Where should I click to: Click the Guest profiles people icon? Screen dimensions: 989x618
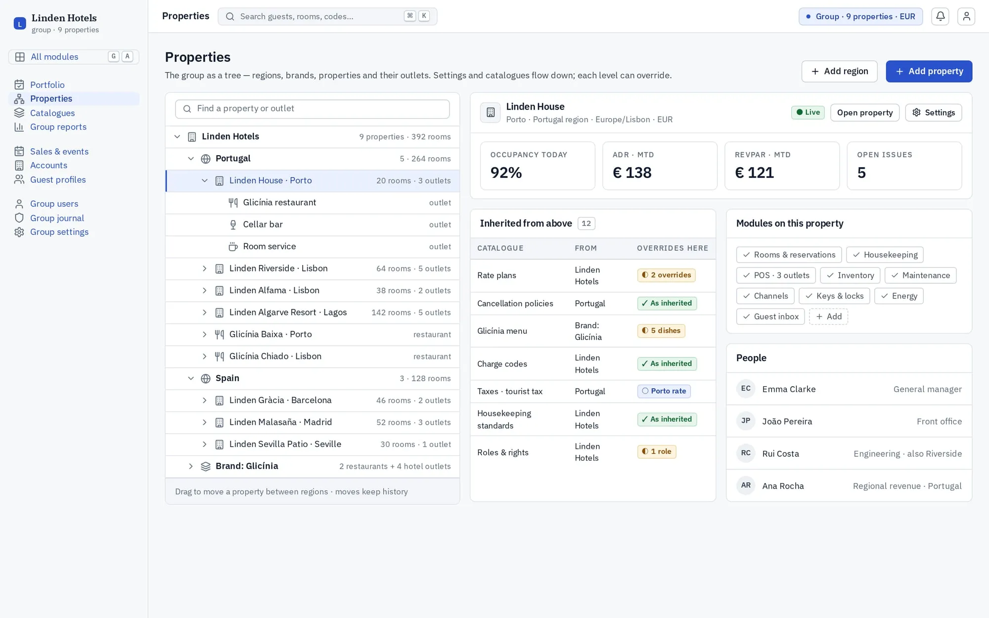pyautogui.click(x=19, y=179)
